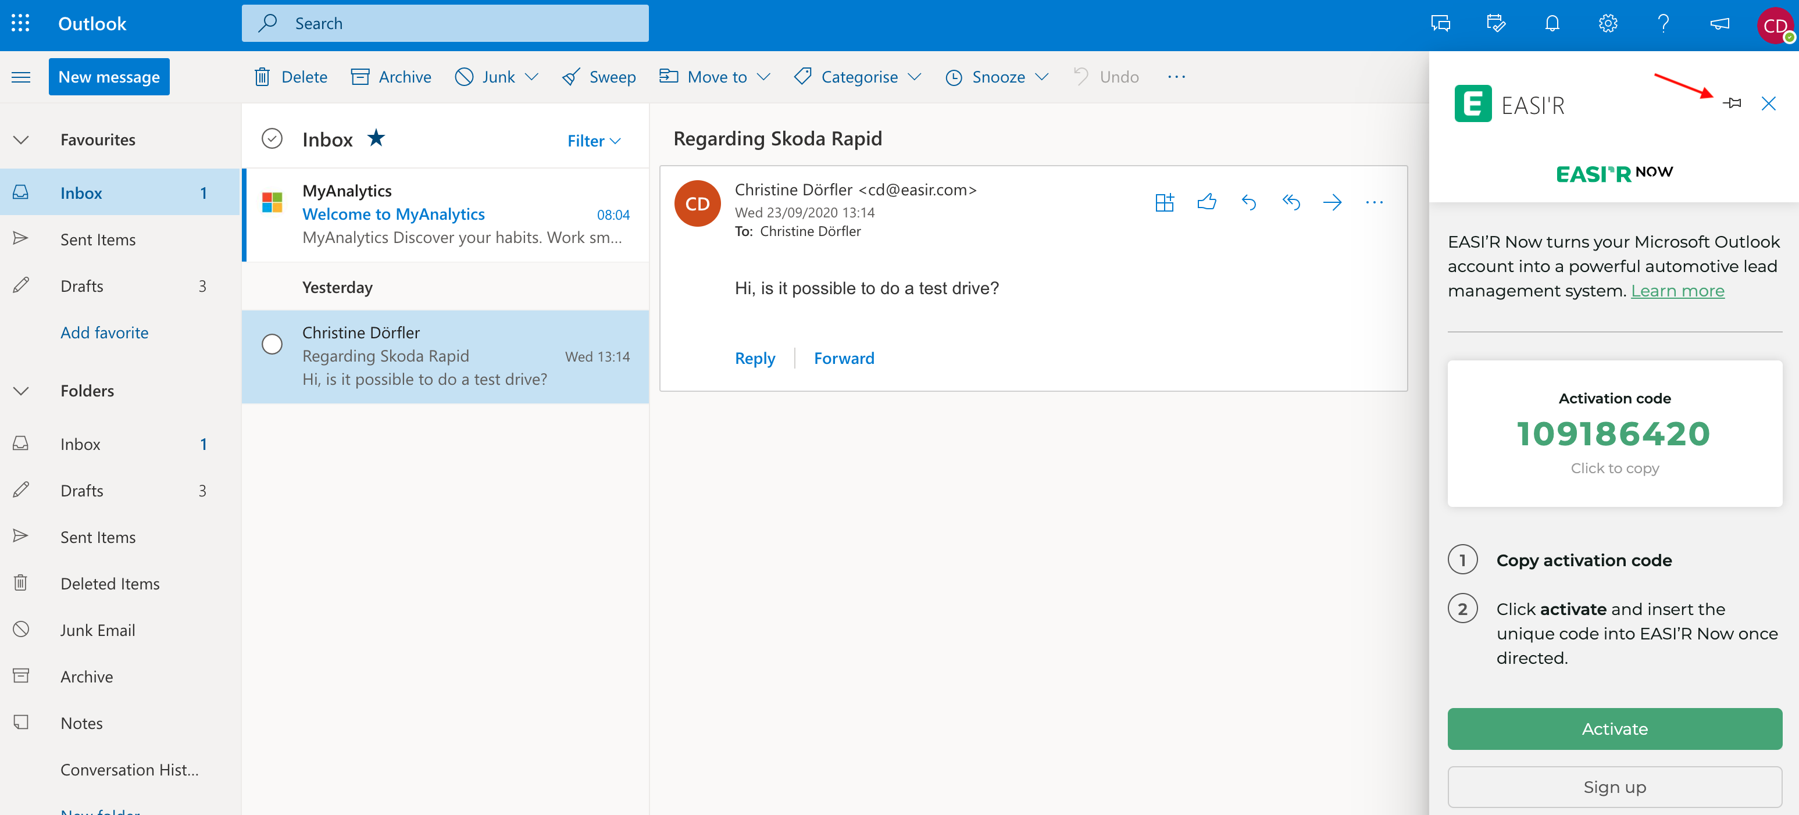
Task: Click the Learn more link
Action: click(1677, 291)
